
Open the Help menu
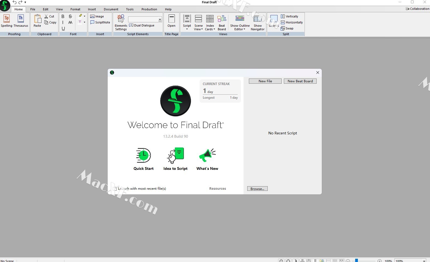[168, 9]
